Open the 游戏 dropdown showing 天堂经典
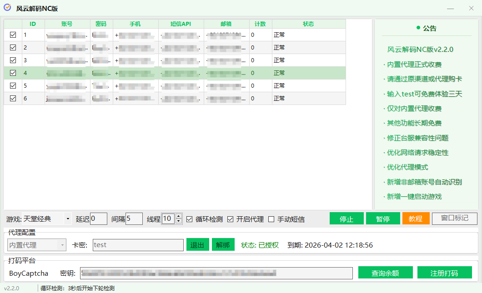Viewport: 482px width, 293px height. [47, 219]
